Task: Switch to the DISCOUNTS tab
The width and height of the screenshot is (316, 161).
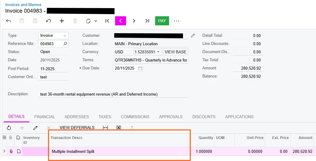Action: click(204, 117)
